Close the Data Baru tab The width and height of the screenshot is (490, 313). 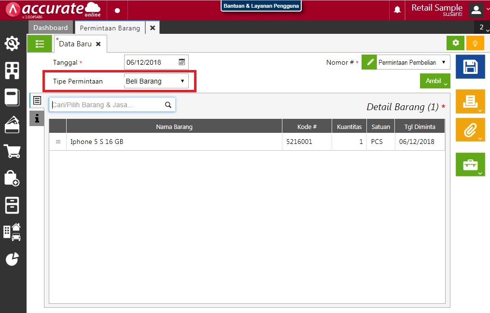pos(98,44)
